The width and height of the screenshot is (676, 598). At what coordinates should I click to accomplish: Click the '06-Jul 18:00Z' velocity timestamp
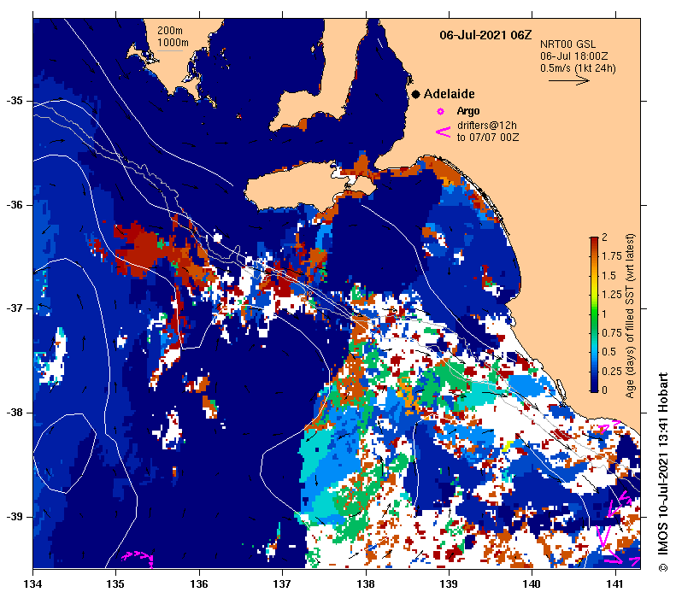pyautogui.click(x=573, y=56)
